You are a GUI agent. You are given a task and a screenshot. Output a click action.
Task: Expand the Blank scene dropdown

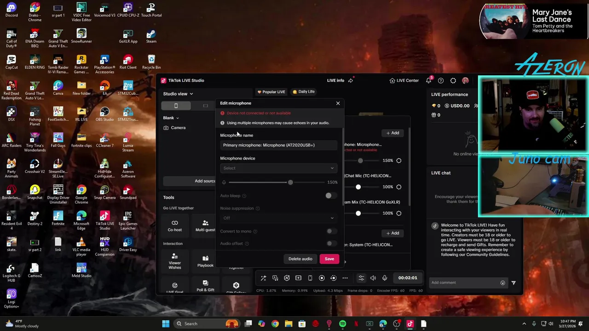[171, 118]
